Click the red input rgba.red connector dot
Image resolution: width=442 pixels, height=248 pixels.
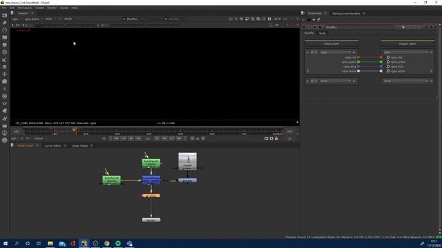358,57
